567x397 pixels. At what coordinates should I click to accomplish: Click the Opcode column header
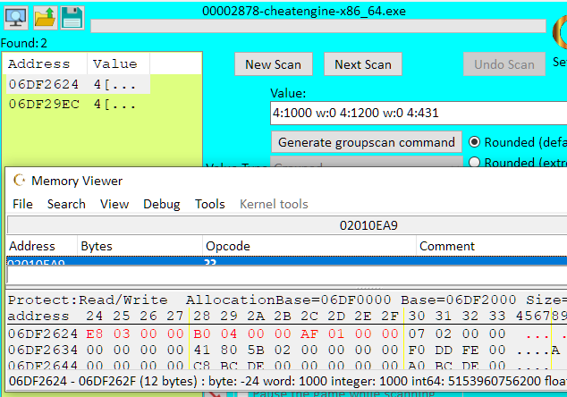(x=309, y=246)
